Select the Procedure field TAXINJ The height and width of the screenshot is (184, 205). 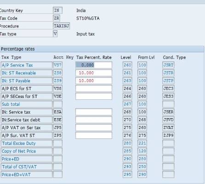(61, 26)
